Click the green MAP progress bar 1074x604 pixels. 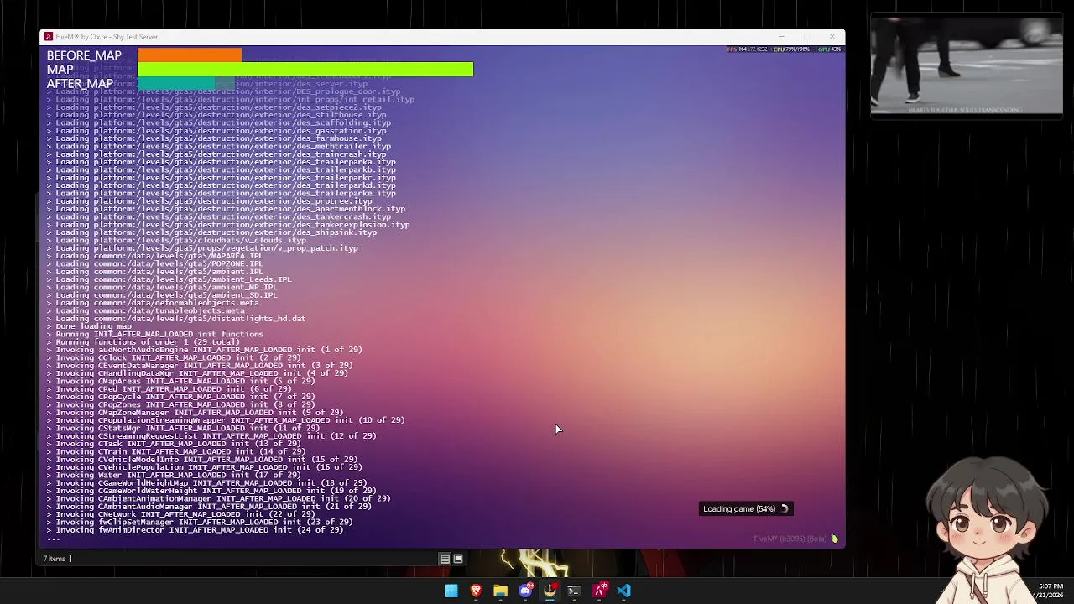(305, 70)
